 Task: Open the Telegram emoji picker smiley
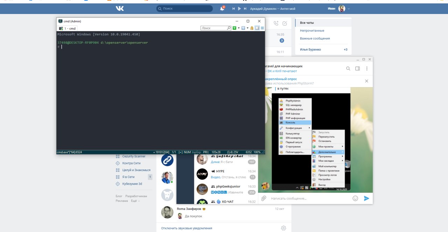click(x=355, y=198)
